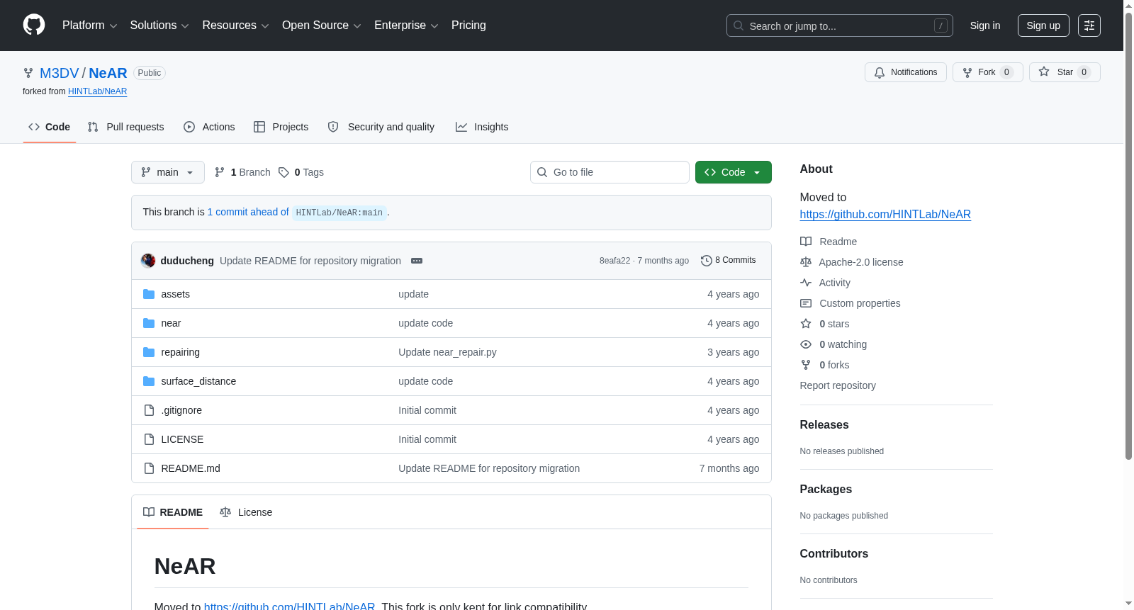The image size is (1134, 610).
Task: Switch to the Insights tab
Action: pos(482,127)
